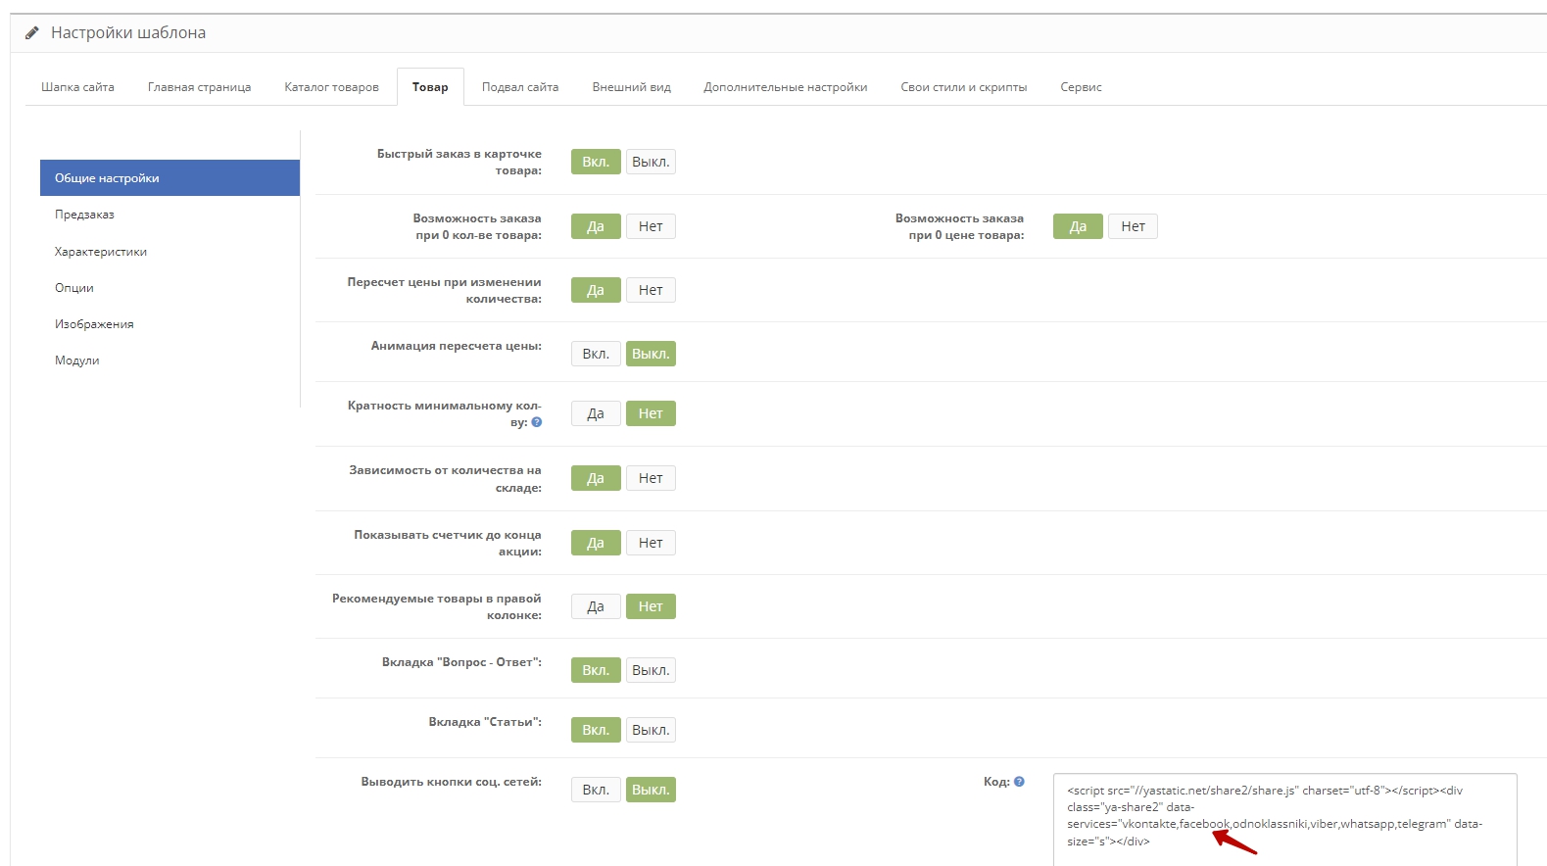Viewport: 1547px width, 866px height.
Task: Choose Нет for Кратность минимальному кол-ву
Action: 651,413
